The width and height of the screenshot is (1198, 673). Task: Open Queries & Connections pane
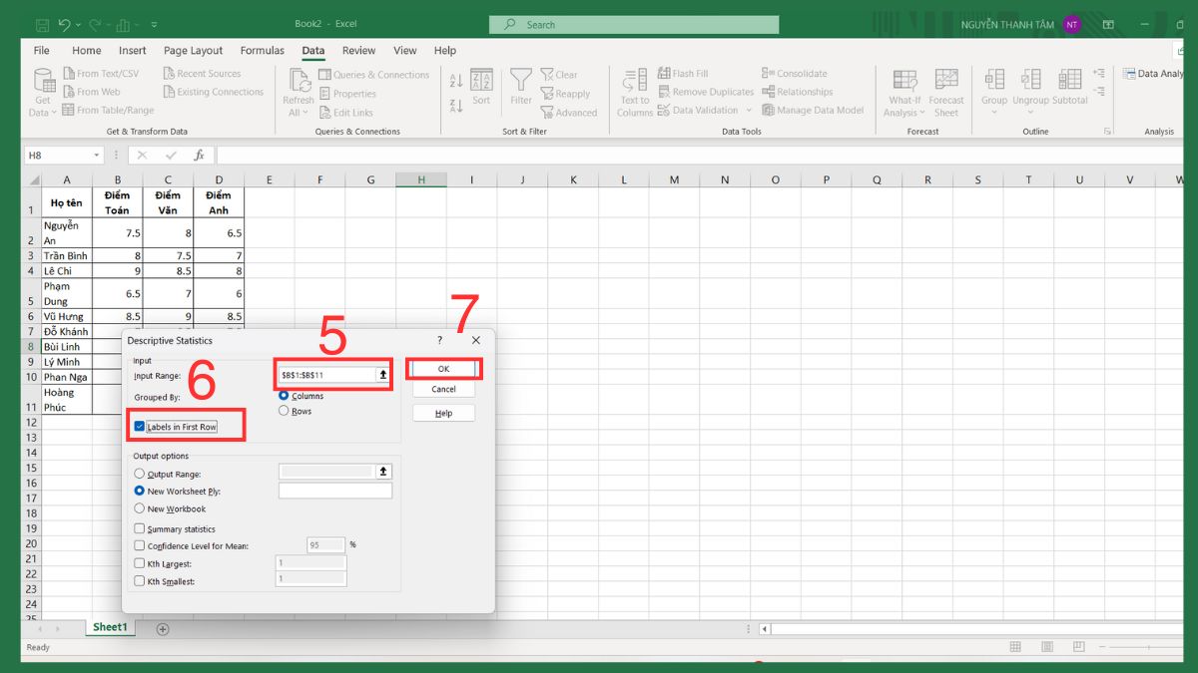(x=373, y=75)
